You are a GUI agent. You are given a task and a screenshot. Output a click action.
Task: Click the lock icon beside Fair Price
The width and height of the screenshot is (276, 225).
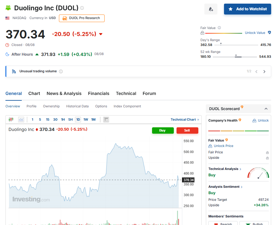[x=267, y=152]
